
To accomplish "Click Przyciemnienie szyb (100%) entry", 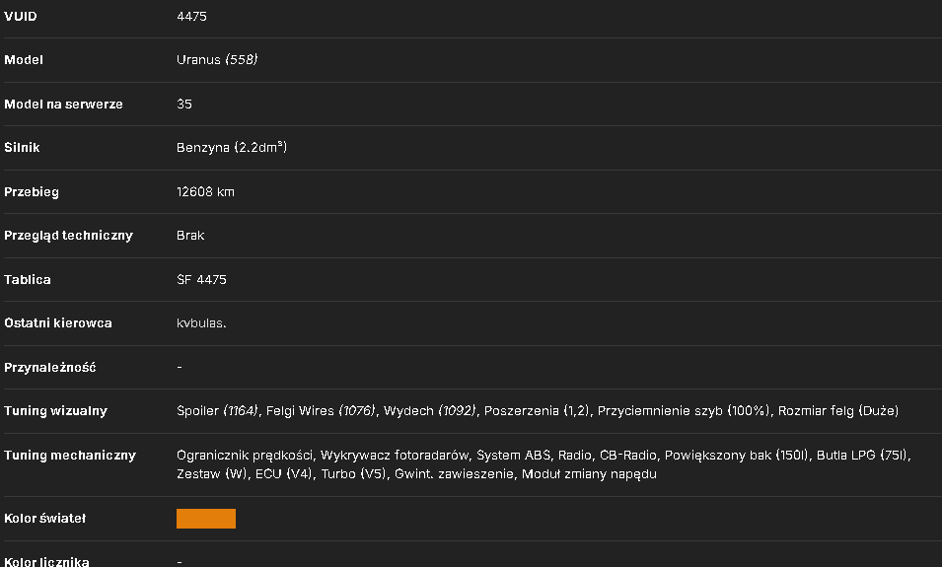I will point(684,410).
